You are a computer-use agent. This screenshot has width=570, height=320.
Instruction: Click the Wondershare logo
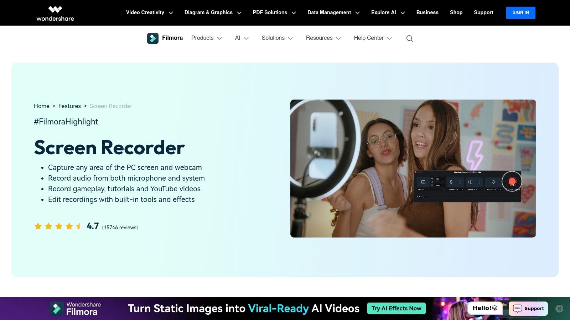pyautogui.click(x=55, y=13)
